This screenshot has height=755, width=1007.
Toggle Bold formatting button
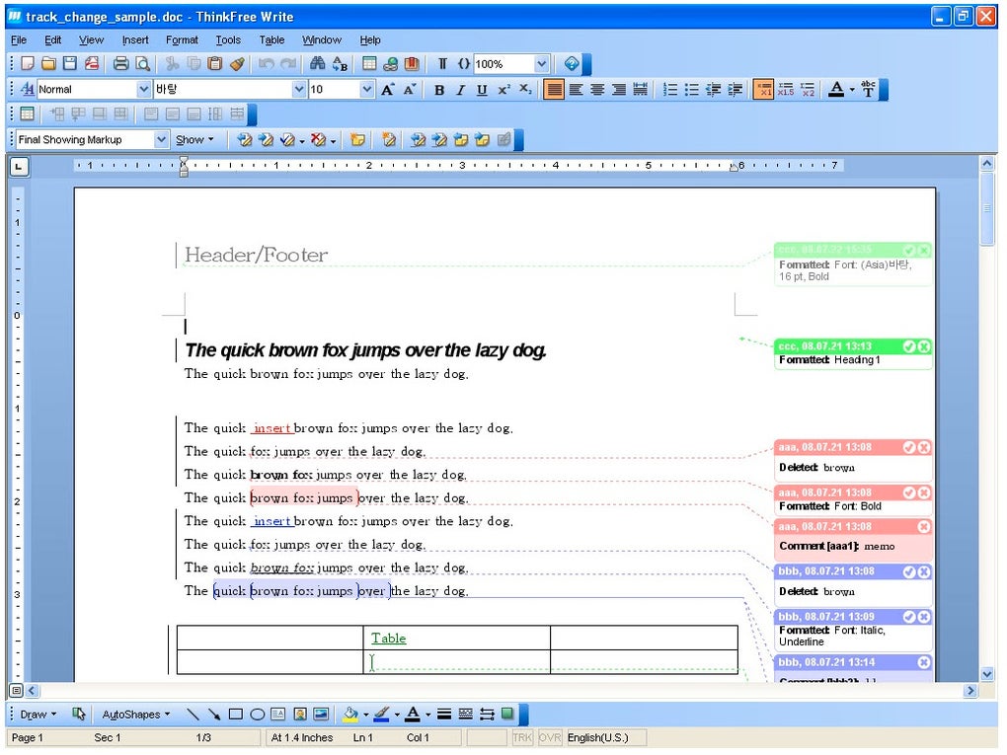(x=439, y=89)
